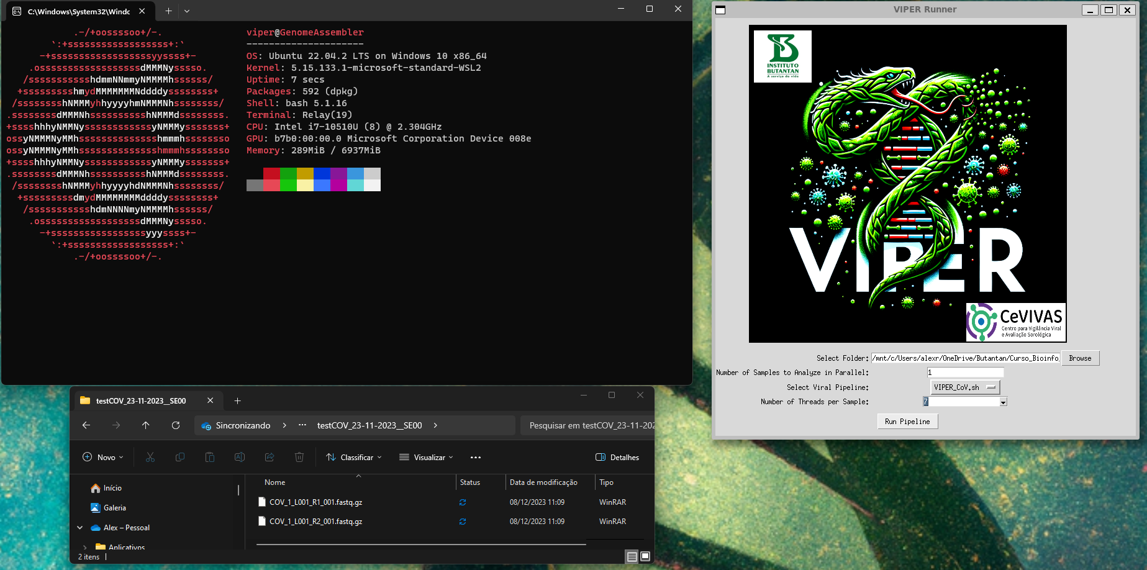Image resolution: width=1147 pixels, height=570 pixels.
Task: Switch to large thumbnails view icon
Action: click(x=645, y=557)
